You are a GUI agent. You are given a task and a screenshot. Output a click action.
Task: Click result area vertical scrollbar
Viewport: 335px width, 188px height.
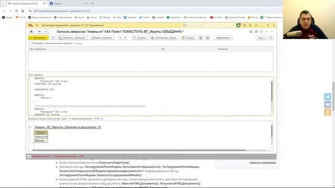(x=272, y=131)
